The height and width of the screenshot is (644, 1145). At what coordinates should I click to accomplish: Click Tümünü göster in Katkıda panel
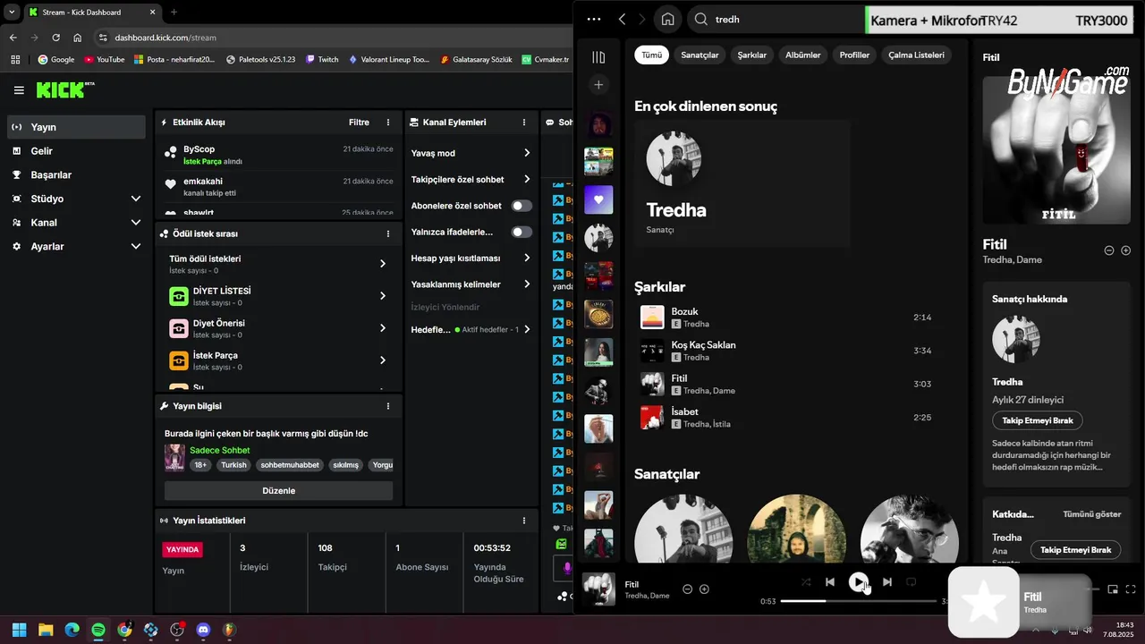pyautogui.click(x=1091, y=514)
